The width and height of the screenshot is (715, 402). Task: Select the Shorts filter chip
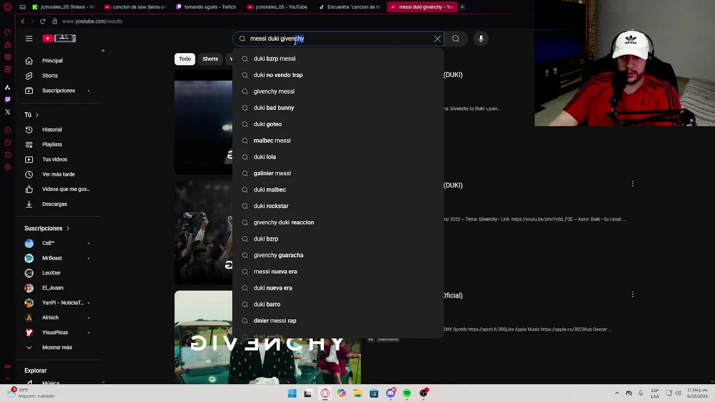[x=210, y=59]
